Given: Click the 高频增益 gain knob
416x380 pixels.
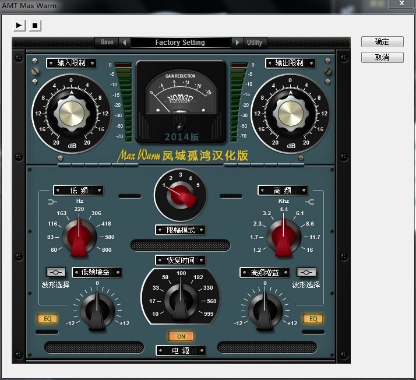Looking at the screenshot, I should click(265, 311).
